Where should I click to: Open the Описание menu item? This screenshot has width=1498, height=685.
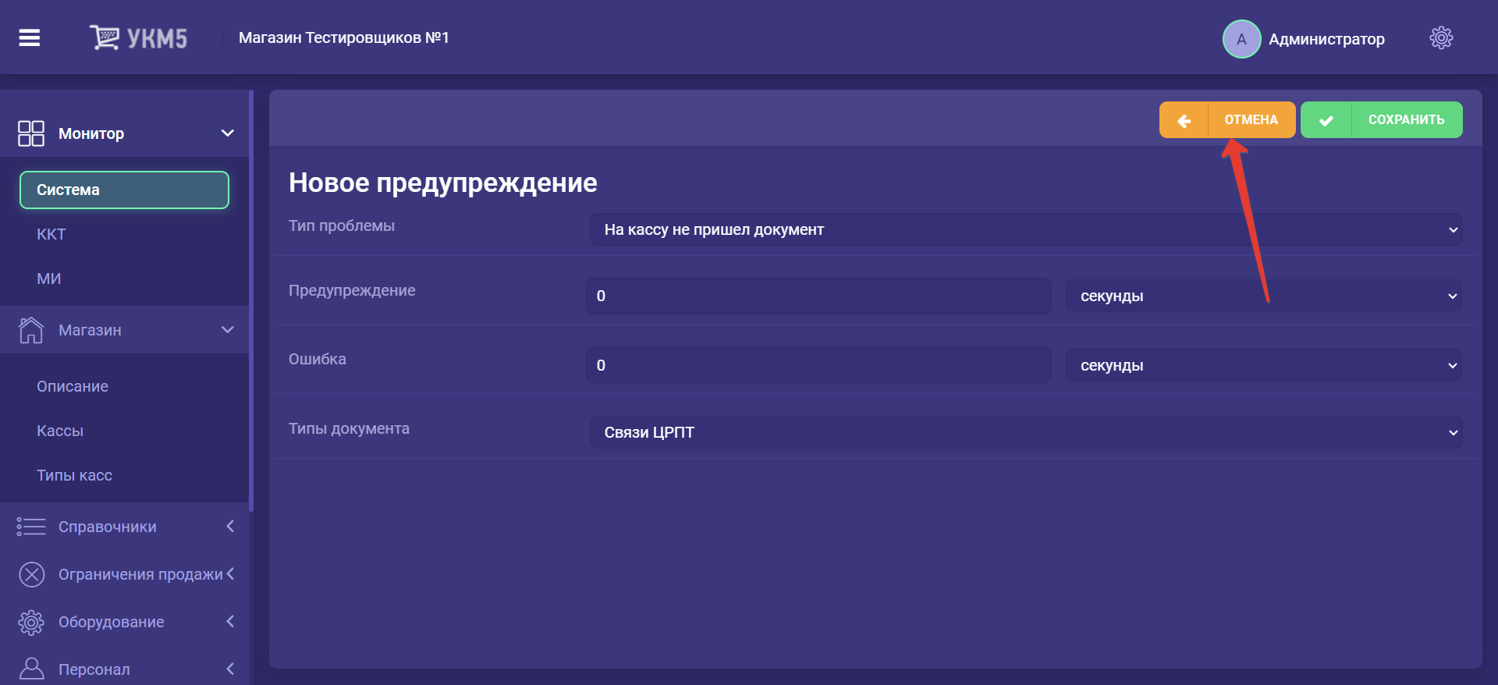click(73, 386)
